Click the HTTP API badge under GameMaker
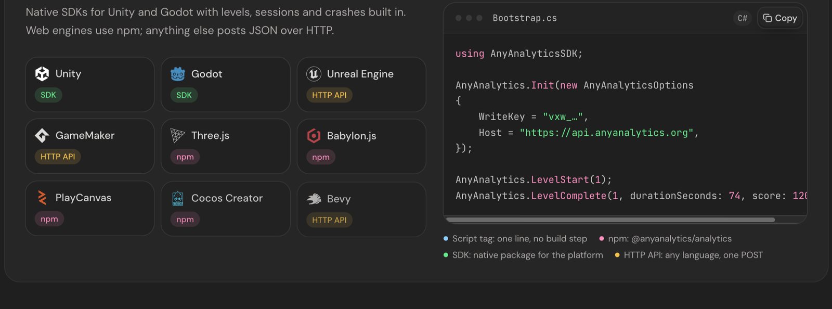The width and height of the screenshot is (832, 309). click(58, 157)
